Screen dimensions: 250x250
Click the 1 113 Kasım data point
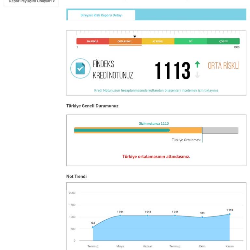229,214
